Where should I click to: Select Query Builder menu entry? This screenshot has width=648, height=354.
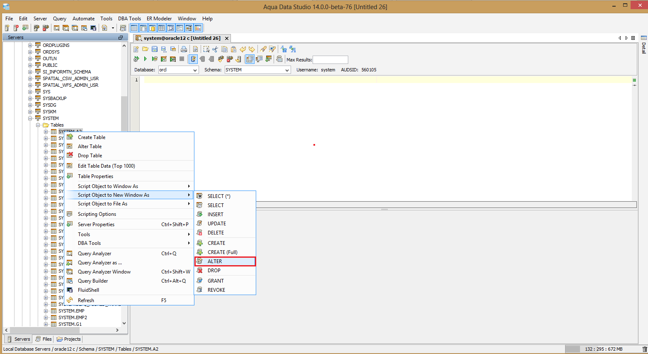point(129,281)
